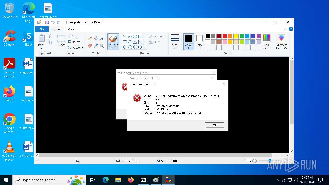Switch to the View ribbon tab
Screen dimensions: 329x185
coord(71,29)
